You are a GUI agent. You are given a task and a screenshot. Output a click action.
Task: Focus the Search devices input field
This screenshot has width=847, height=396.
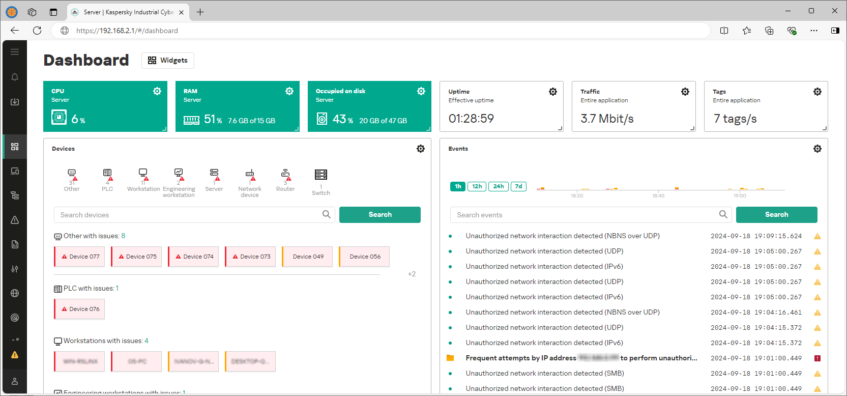tap(188, 215)
